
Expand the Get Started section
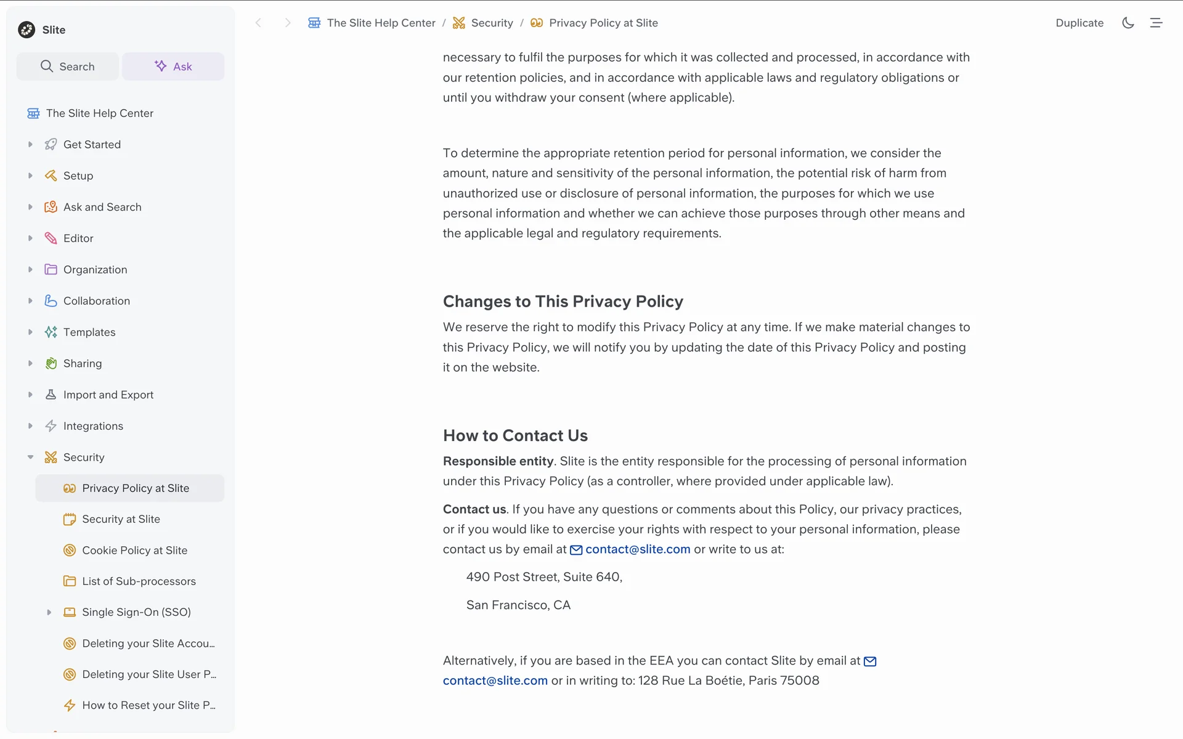[30, 144]
